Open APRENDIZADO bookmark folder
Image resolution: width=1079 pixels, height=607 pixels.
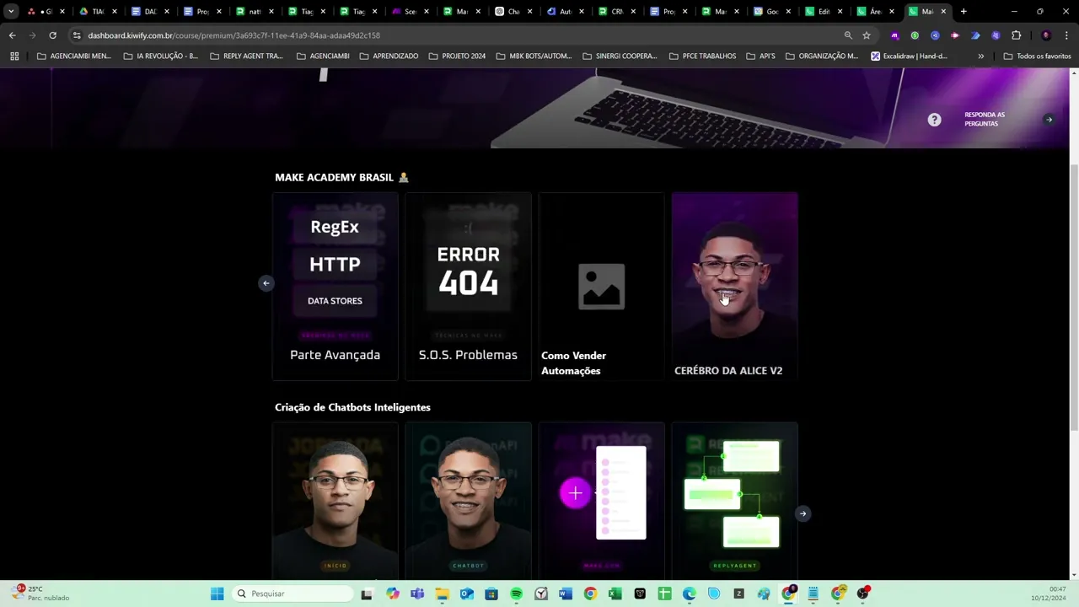coord(389,56)
